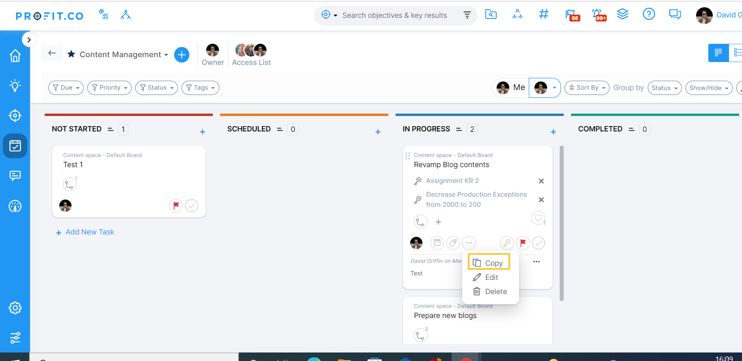
Task: Open the Task management sidebar icon
Action: pos(15,146)
